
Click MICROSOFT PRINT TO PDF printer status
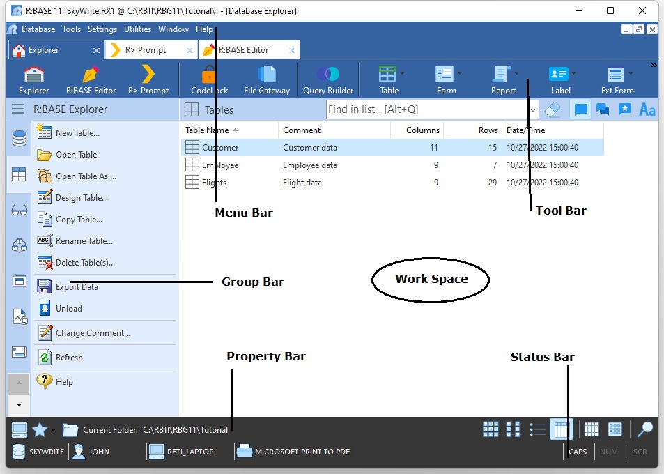[293, 452]
